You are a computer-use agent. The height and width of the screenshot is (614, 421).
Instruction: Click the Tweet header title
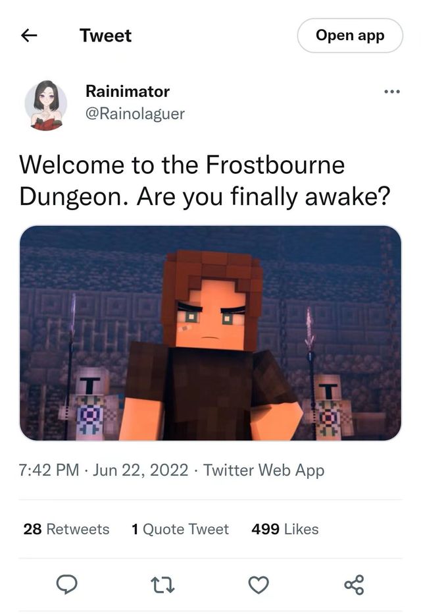pos(105,36)
